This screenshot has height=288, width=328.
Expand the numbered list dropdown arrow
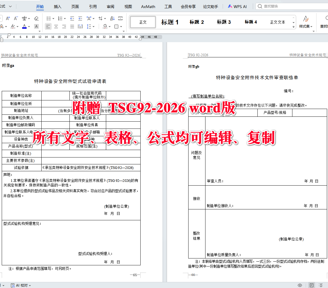pos(65,18)
